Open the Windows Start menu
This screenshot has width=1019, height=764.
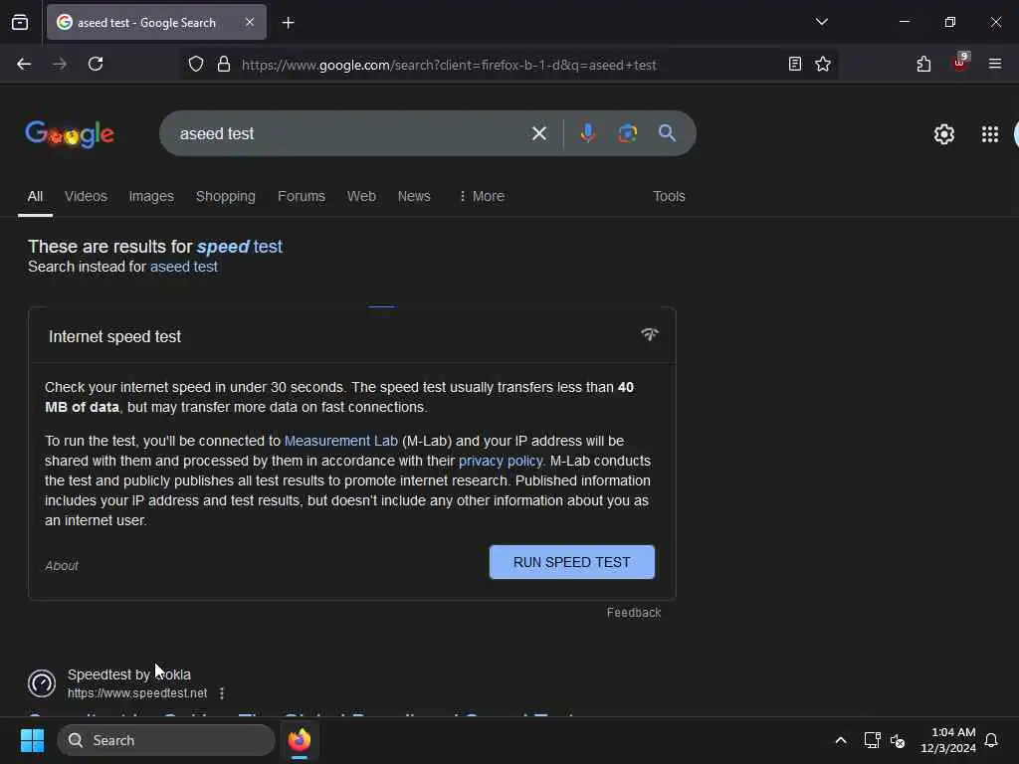pos(32,740)
